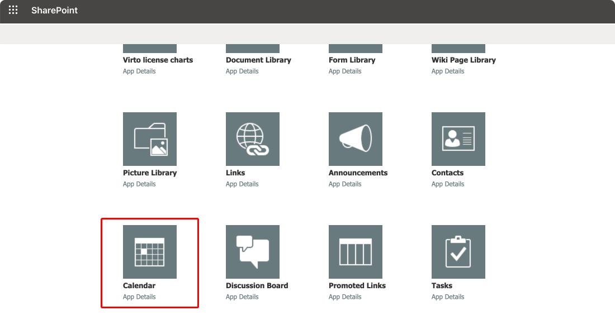The width and height of the screenshot is (615, 315).
Task: Open App Details under Links
Action: coord(242,184)
